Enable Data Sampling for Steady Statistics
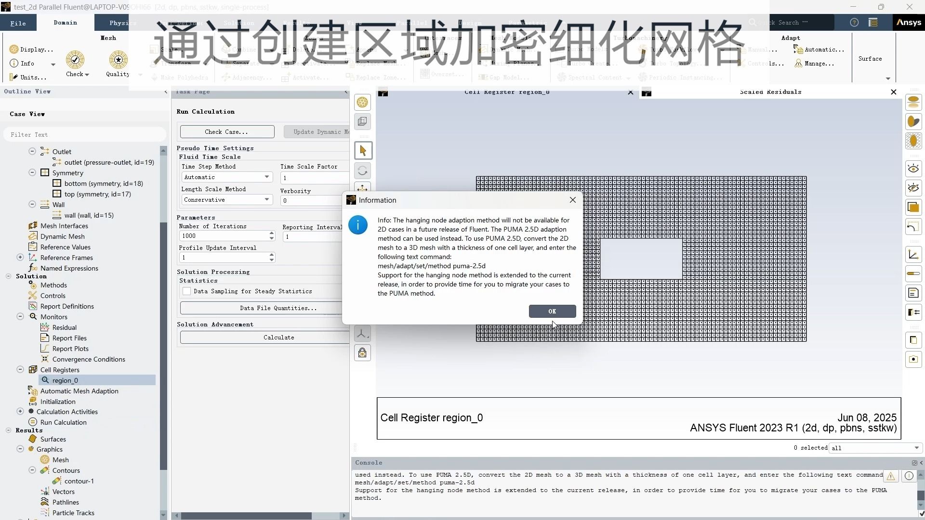Screen dimensions: 925x520 (186, 291)
